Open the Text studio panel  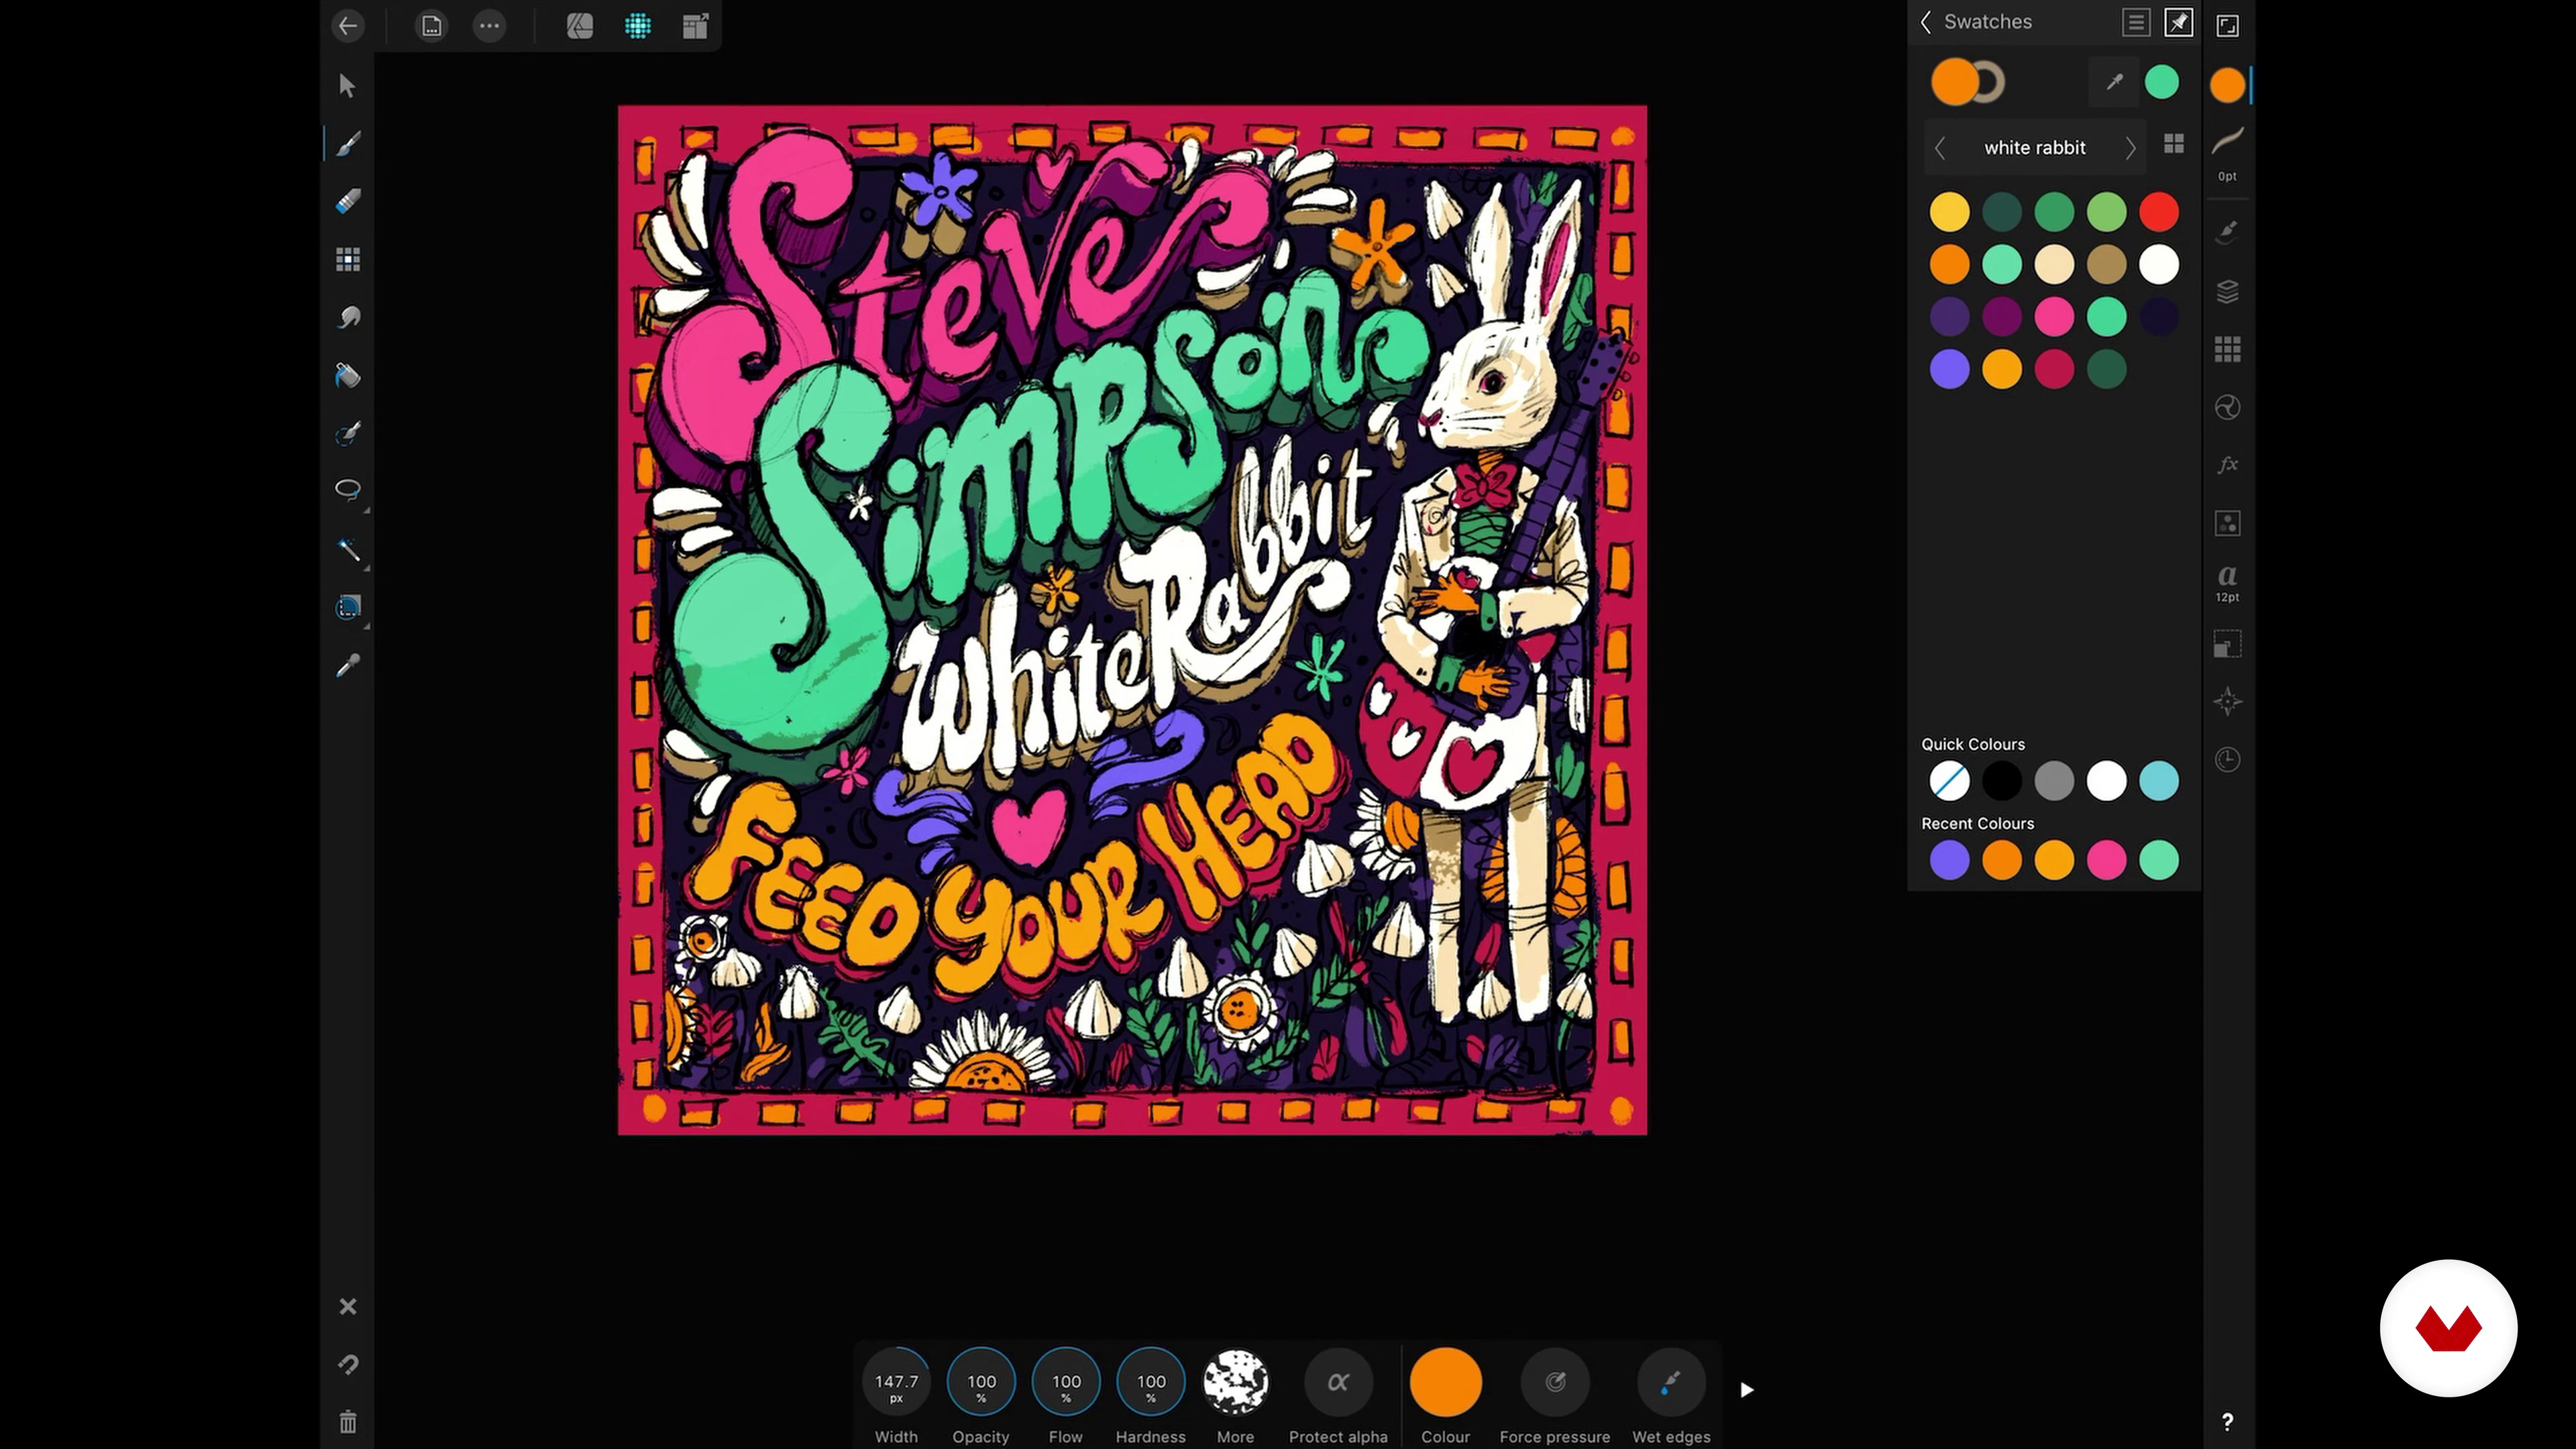pyautogui.click(x=2227, y=583)
